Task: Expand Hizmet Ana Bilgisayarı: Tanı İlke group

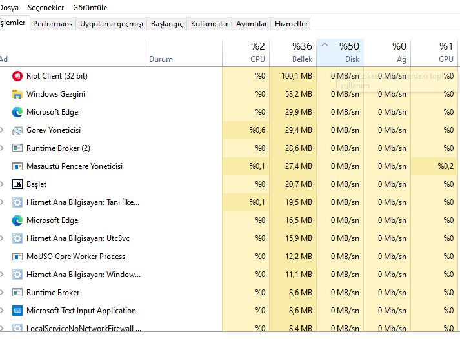Action: click(2, 202)
